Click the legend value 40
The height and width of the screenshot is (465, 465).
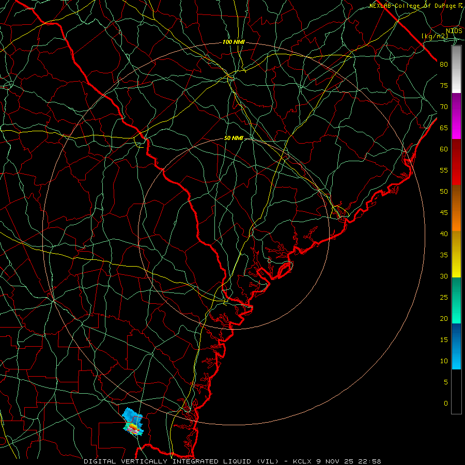[x=444, y=234]
